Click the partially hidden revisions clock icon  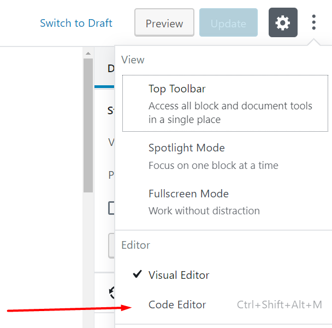tap(111, 293)
